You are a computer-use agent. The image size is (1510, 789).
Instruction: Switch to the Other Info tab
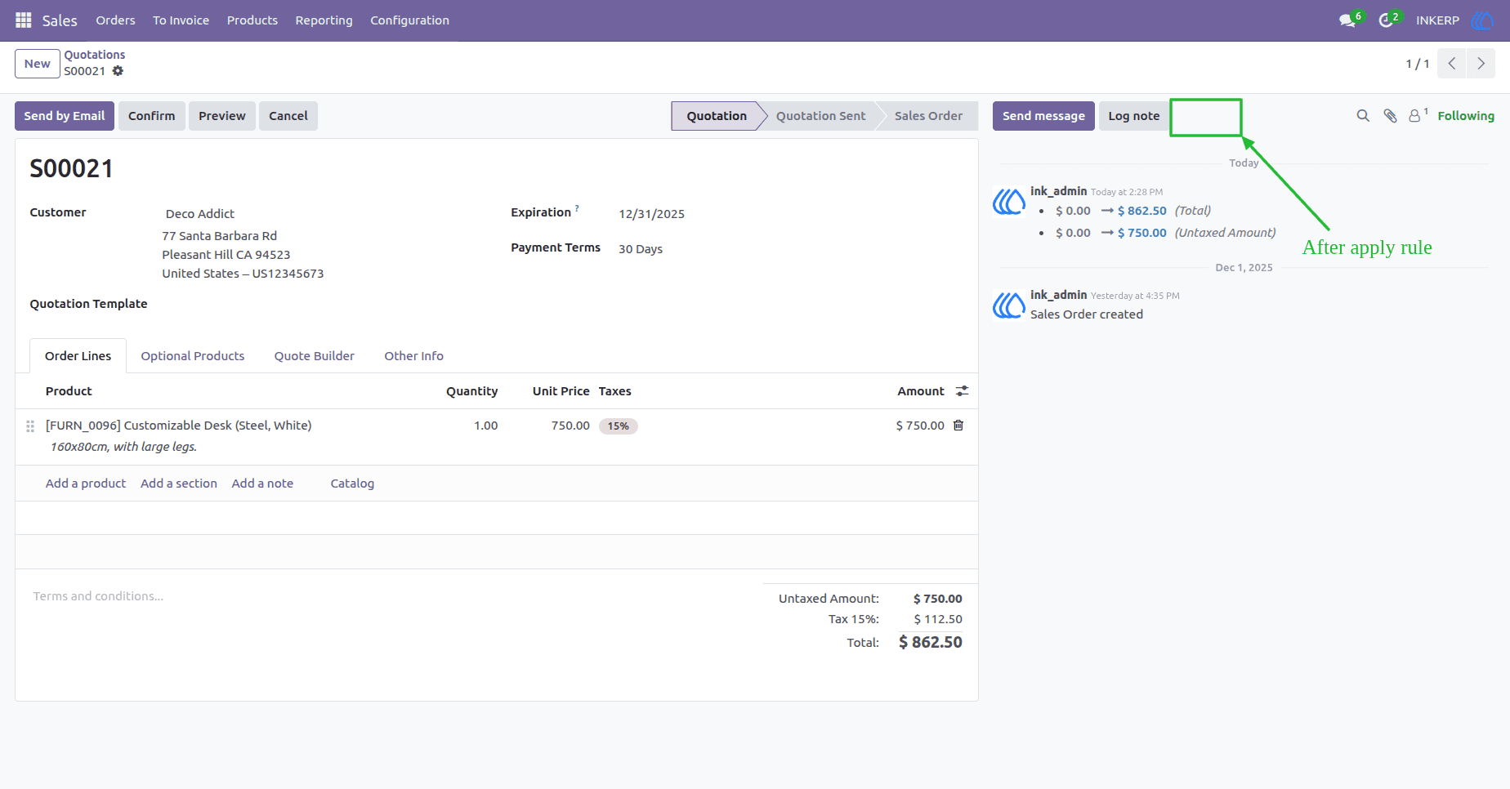pos(414,356)
